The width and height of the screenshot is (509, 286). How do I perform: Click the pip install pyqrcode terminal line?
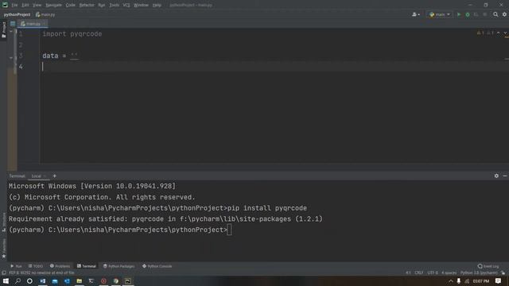click(x=157, y=208)
